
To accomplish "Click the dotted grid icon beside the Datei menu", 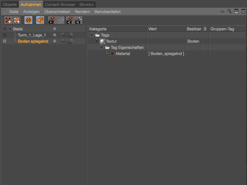I will tap(5, 11).
